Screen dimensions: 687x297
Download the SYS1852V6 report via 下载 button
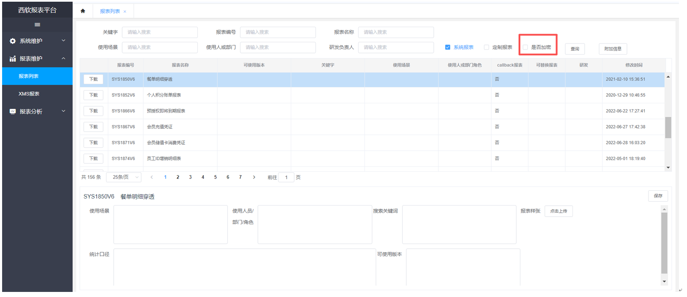click(93, 95)
